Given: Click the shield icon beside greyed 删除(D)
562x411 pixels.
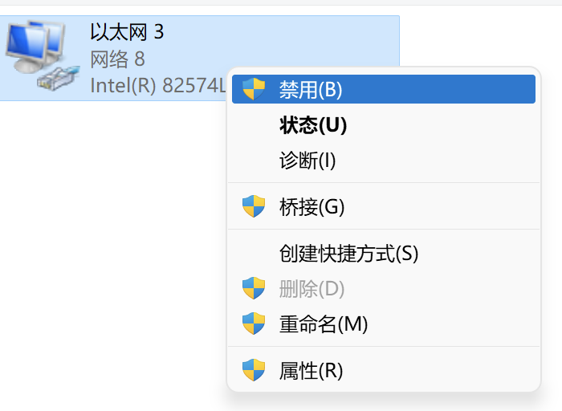Looking at the screenshot, I should pyautogui.click(x=254, y=288).
